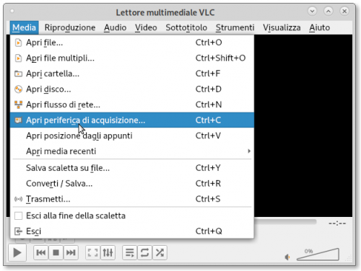Screen dimensions: 361x271
Task: Maximize window with up chevron button
Action: pyautogui.click(x=329, y=11)
